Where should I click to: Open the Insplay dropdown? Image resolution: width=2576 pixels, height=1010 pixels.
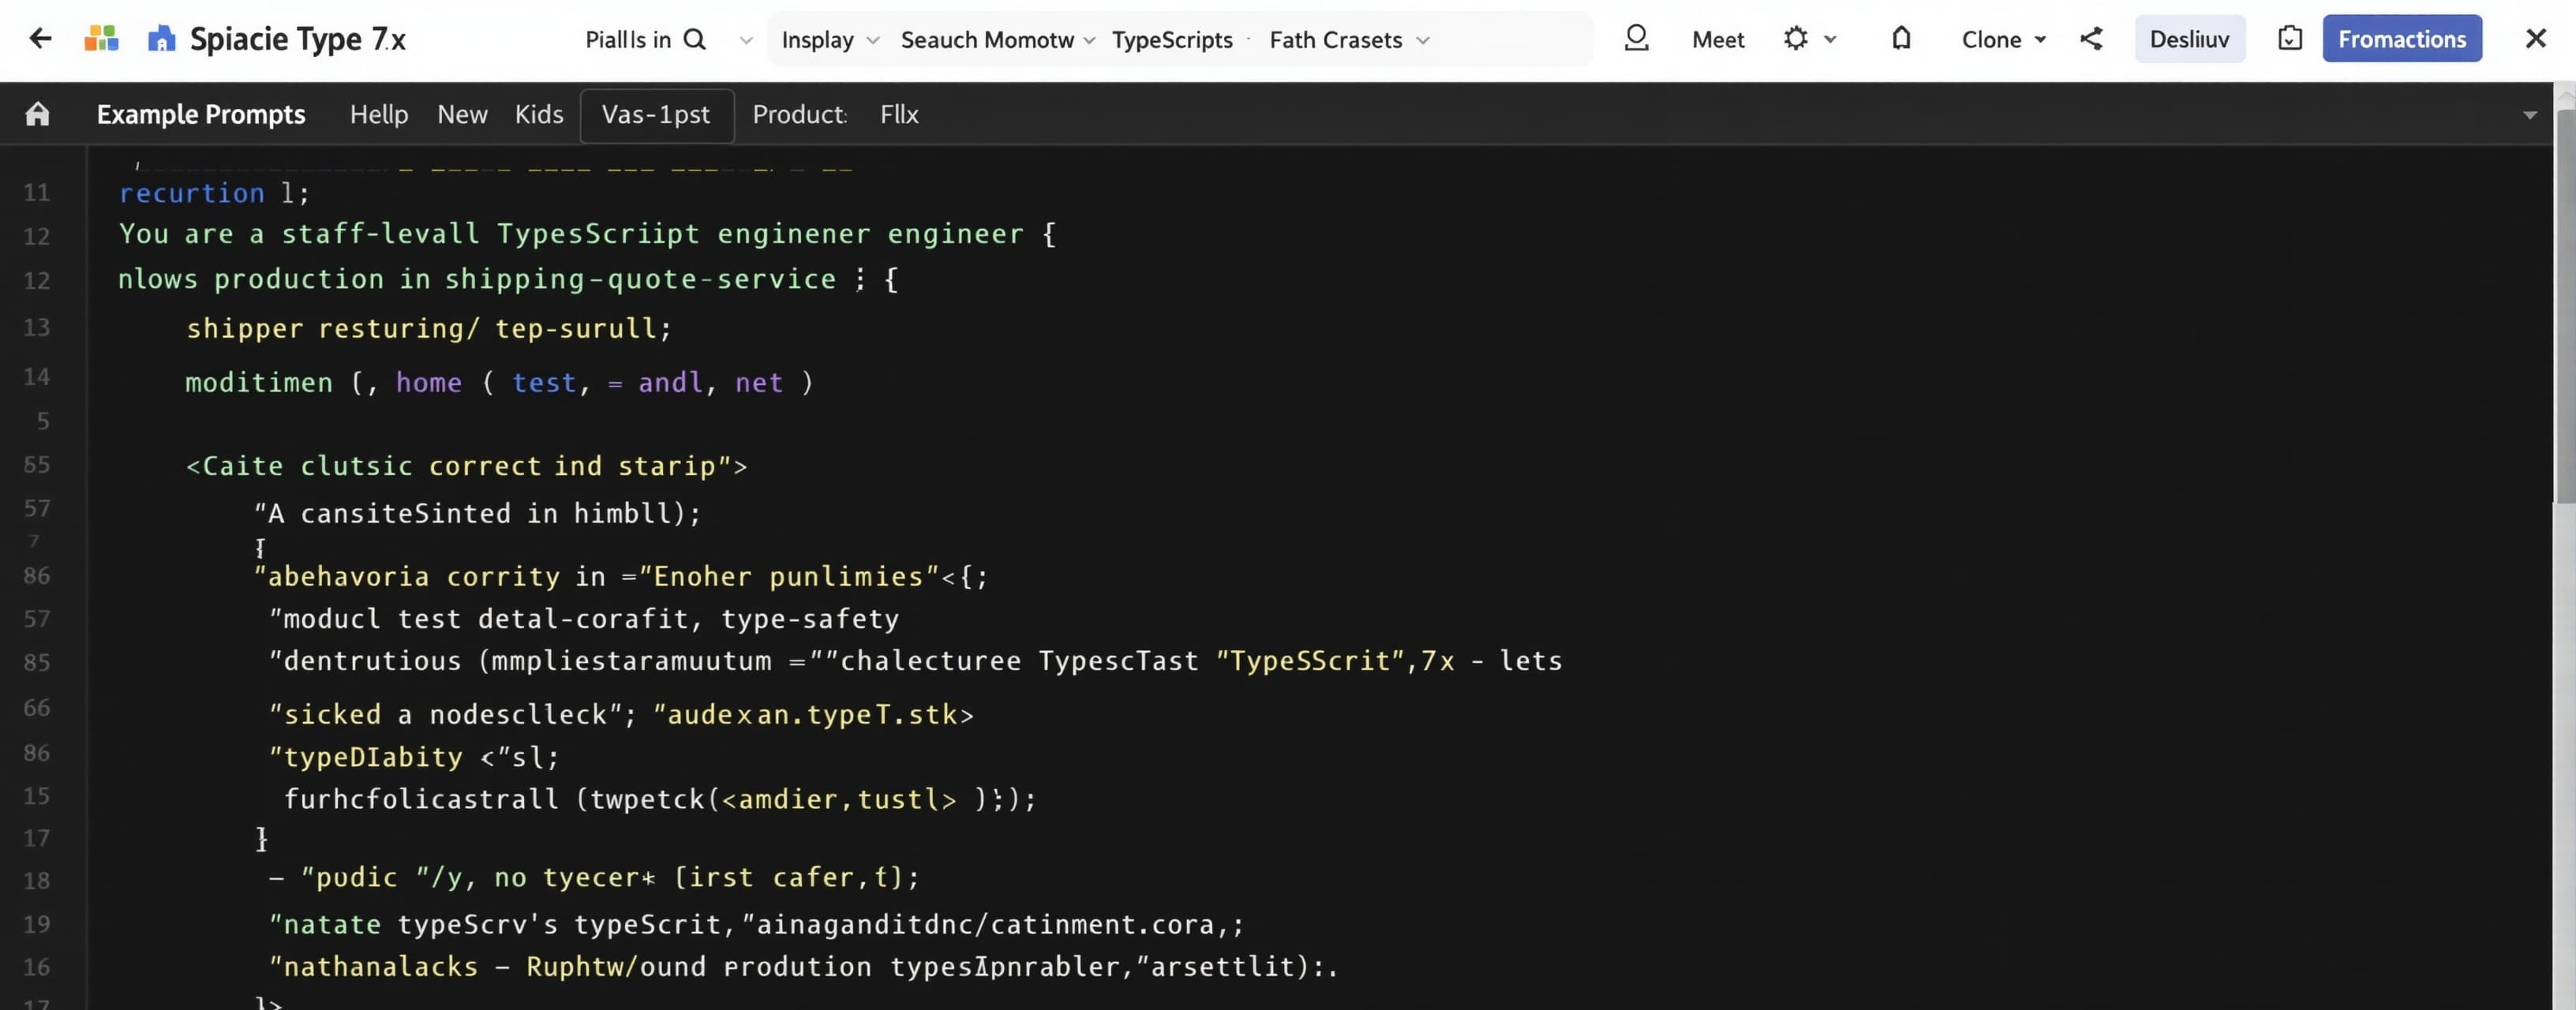(x=830, y=40)
